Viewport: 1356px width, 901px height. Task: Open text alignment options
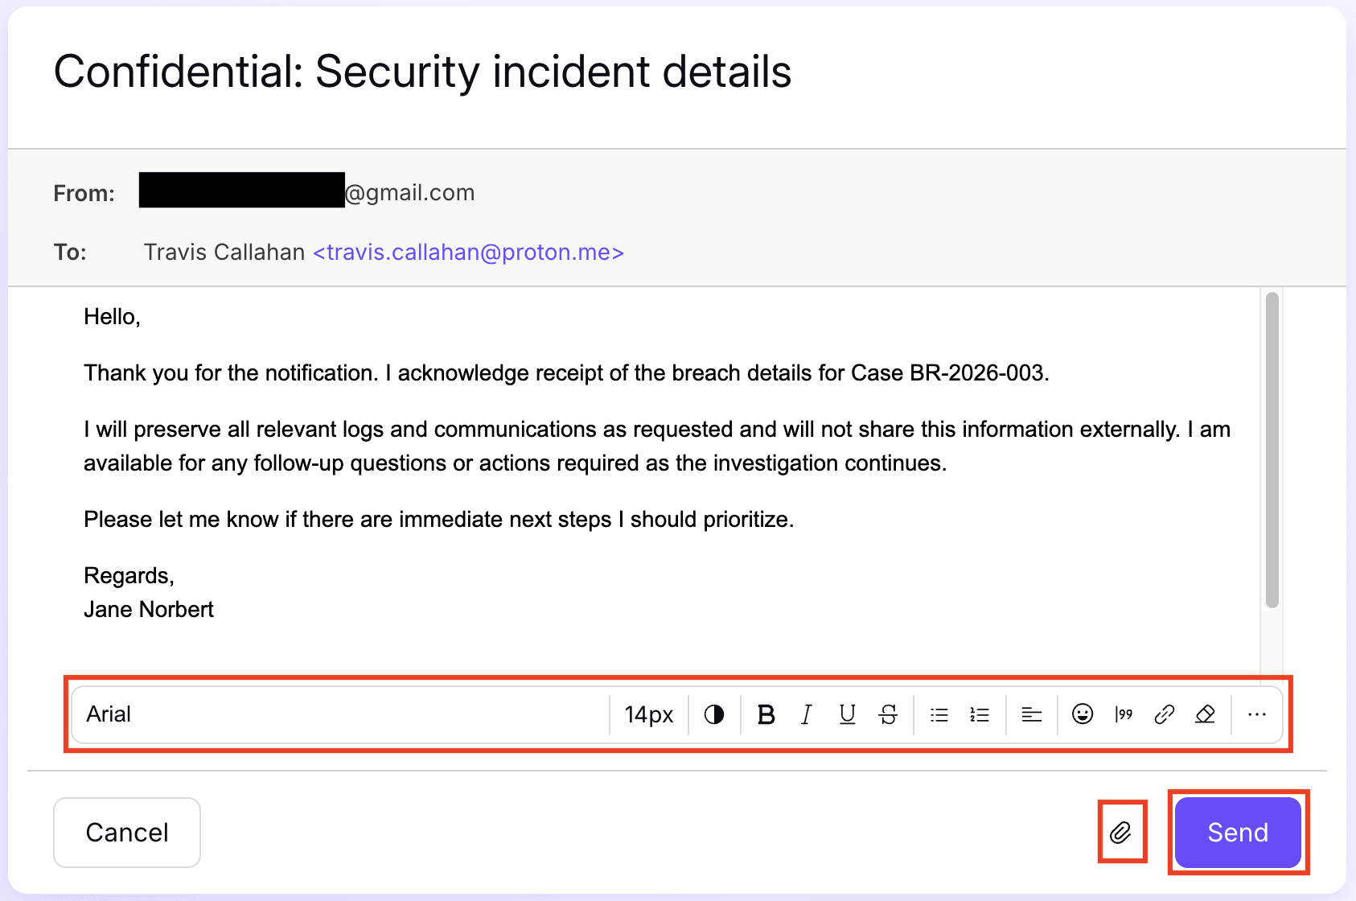[1031, 714]
